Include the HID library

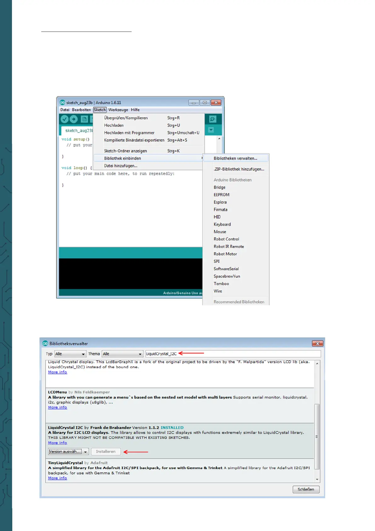pyautogui.click(x=236, y=217)
